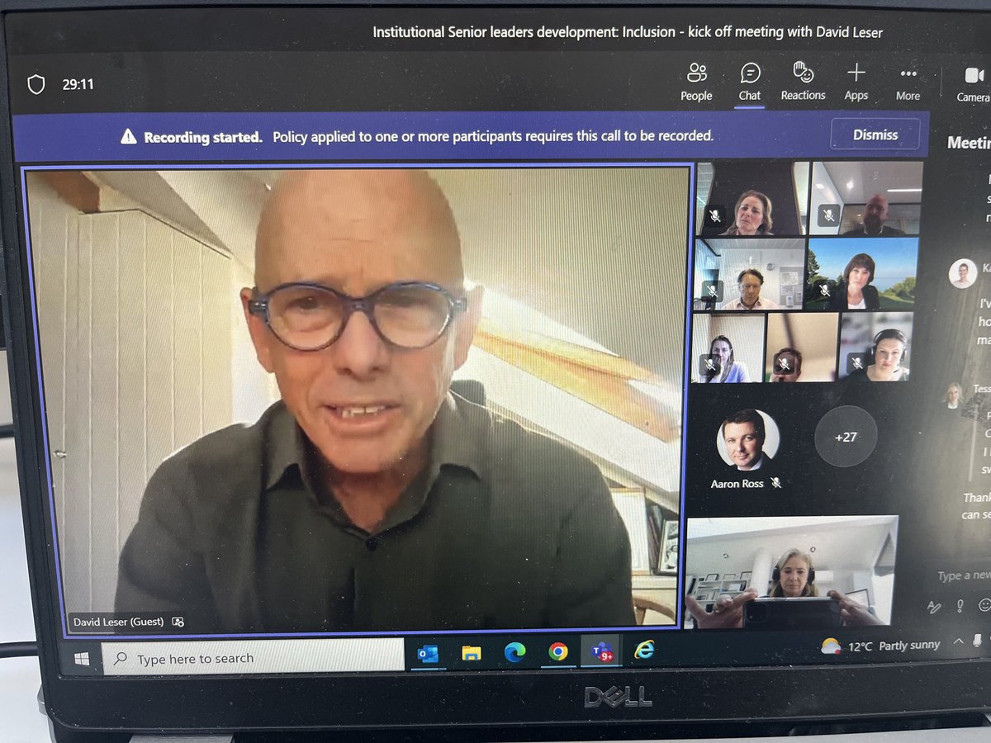Click Aaron Ross's profile avatar

click(x=748, y=439)
